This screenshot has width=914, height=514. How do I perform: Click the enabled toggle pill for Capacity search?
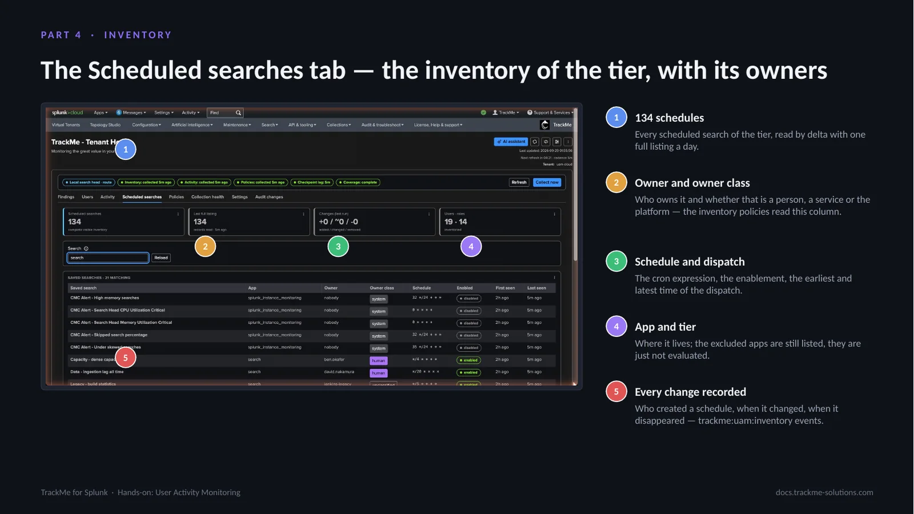tap(469, 360)
